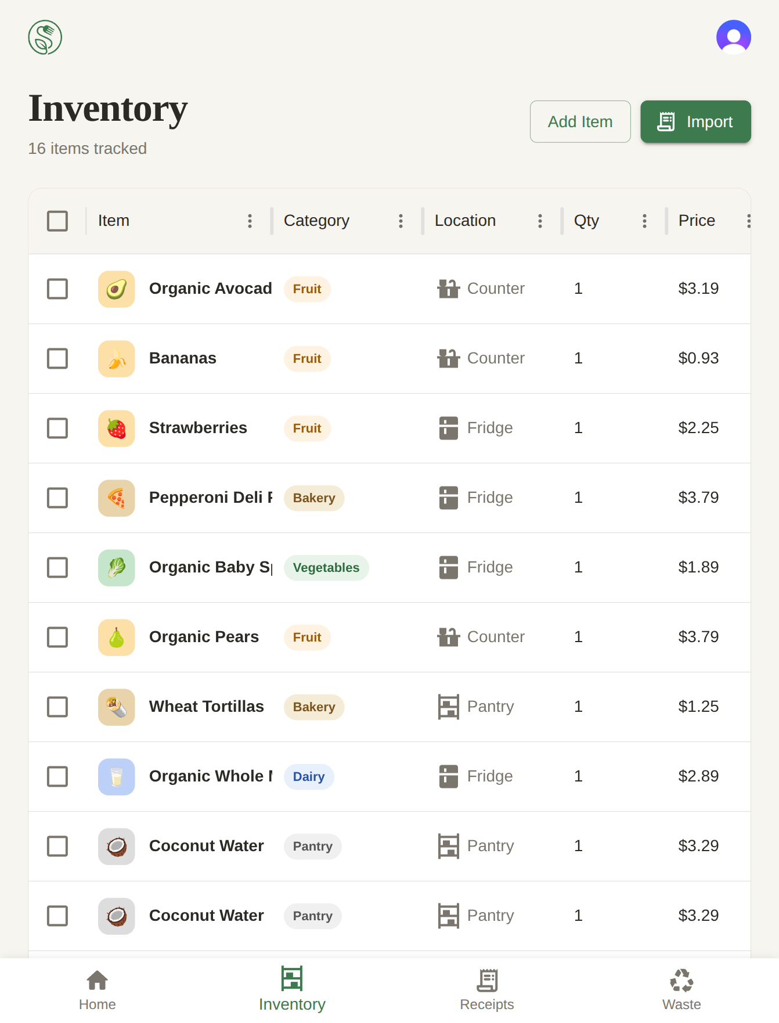Tick the Wheat Tortillas row checkbox

pyautogui.click(x=57, y=707)
